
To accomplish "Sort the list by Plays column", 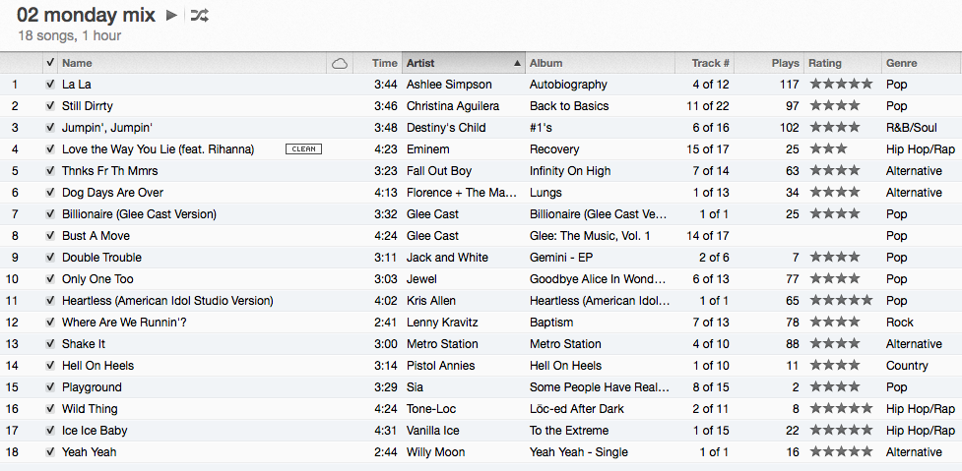I will pyautogui.click(x=785, y=63).
